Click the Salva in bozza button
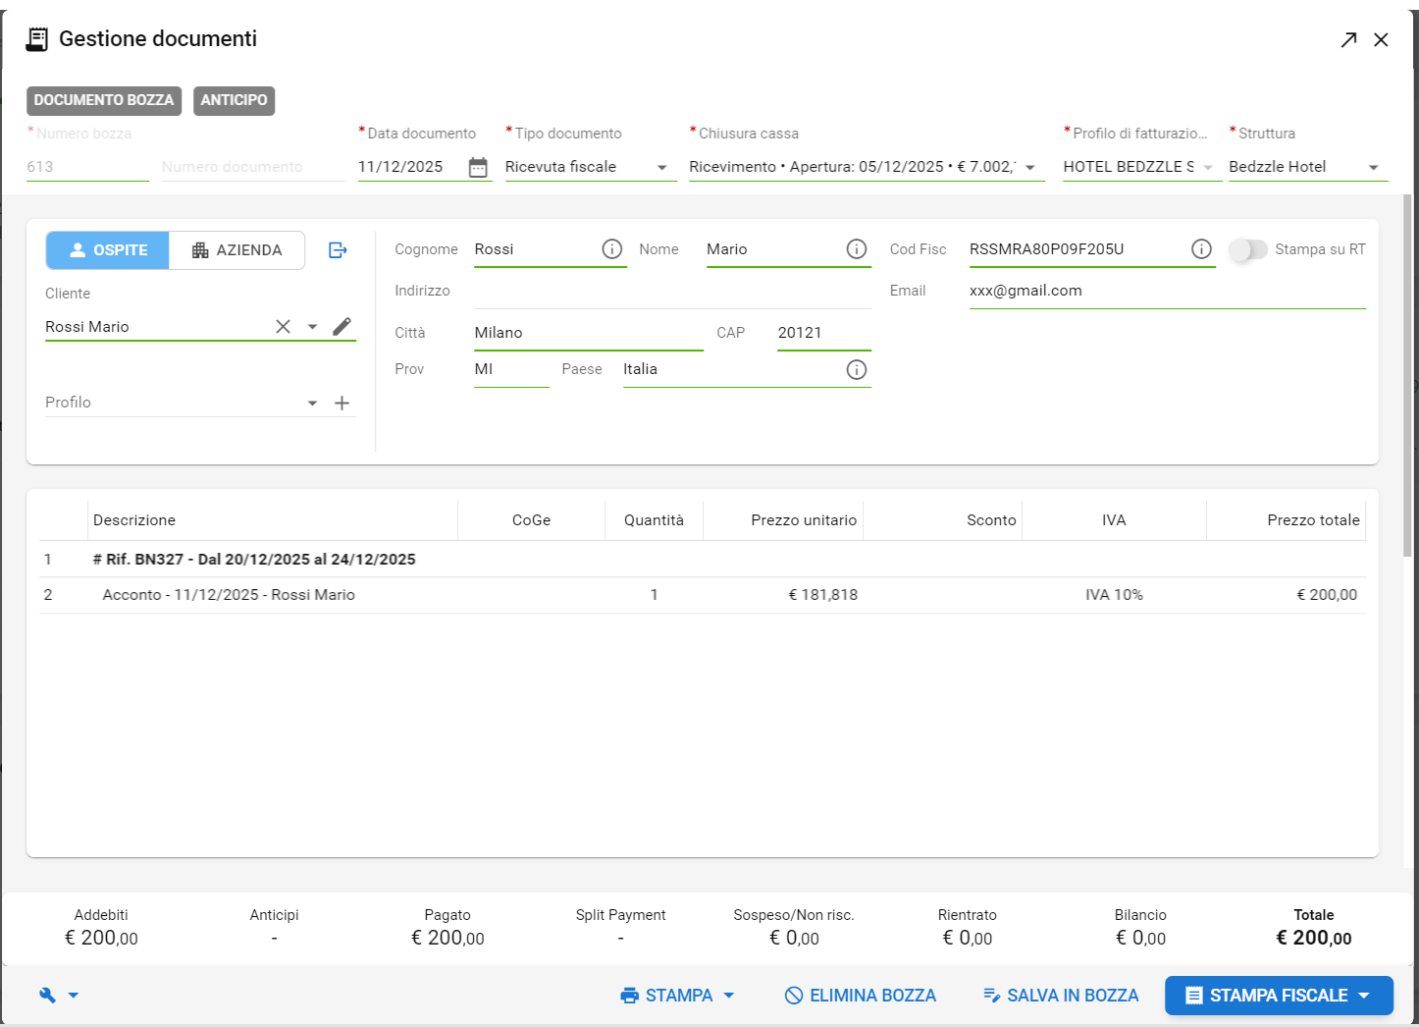 [1061, 996]
